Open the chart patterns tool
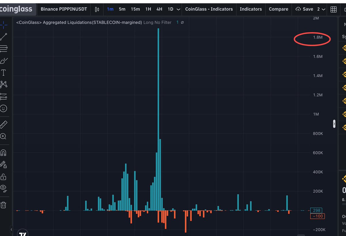Viewport: 346px width, 236px height. 3,84
